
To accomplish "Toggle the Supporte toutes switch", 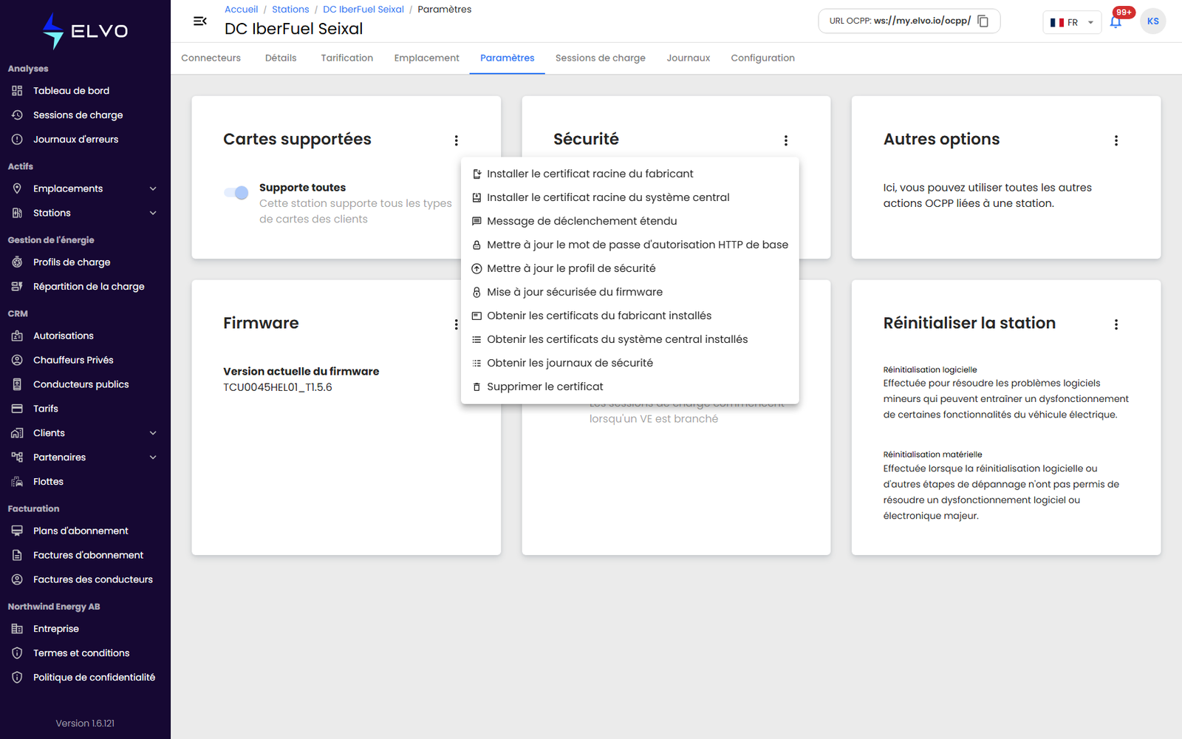I will pos(236,193).
